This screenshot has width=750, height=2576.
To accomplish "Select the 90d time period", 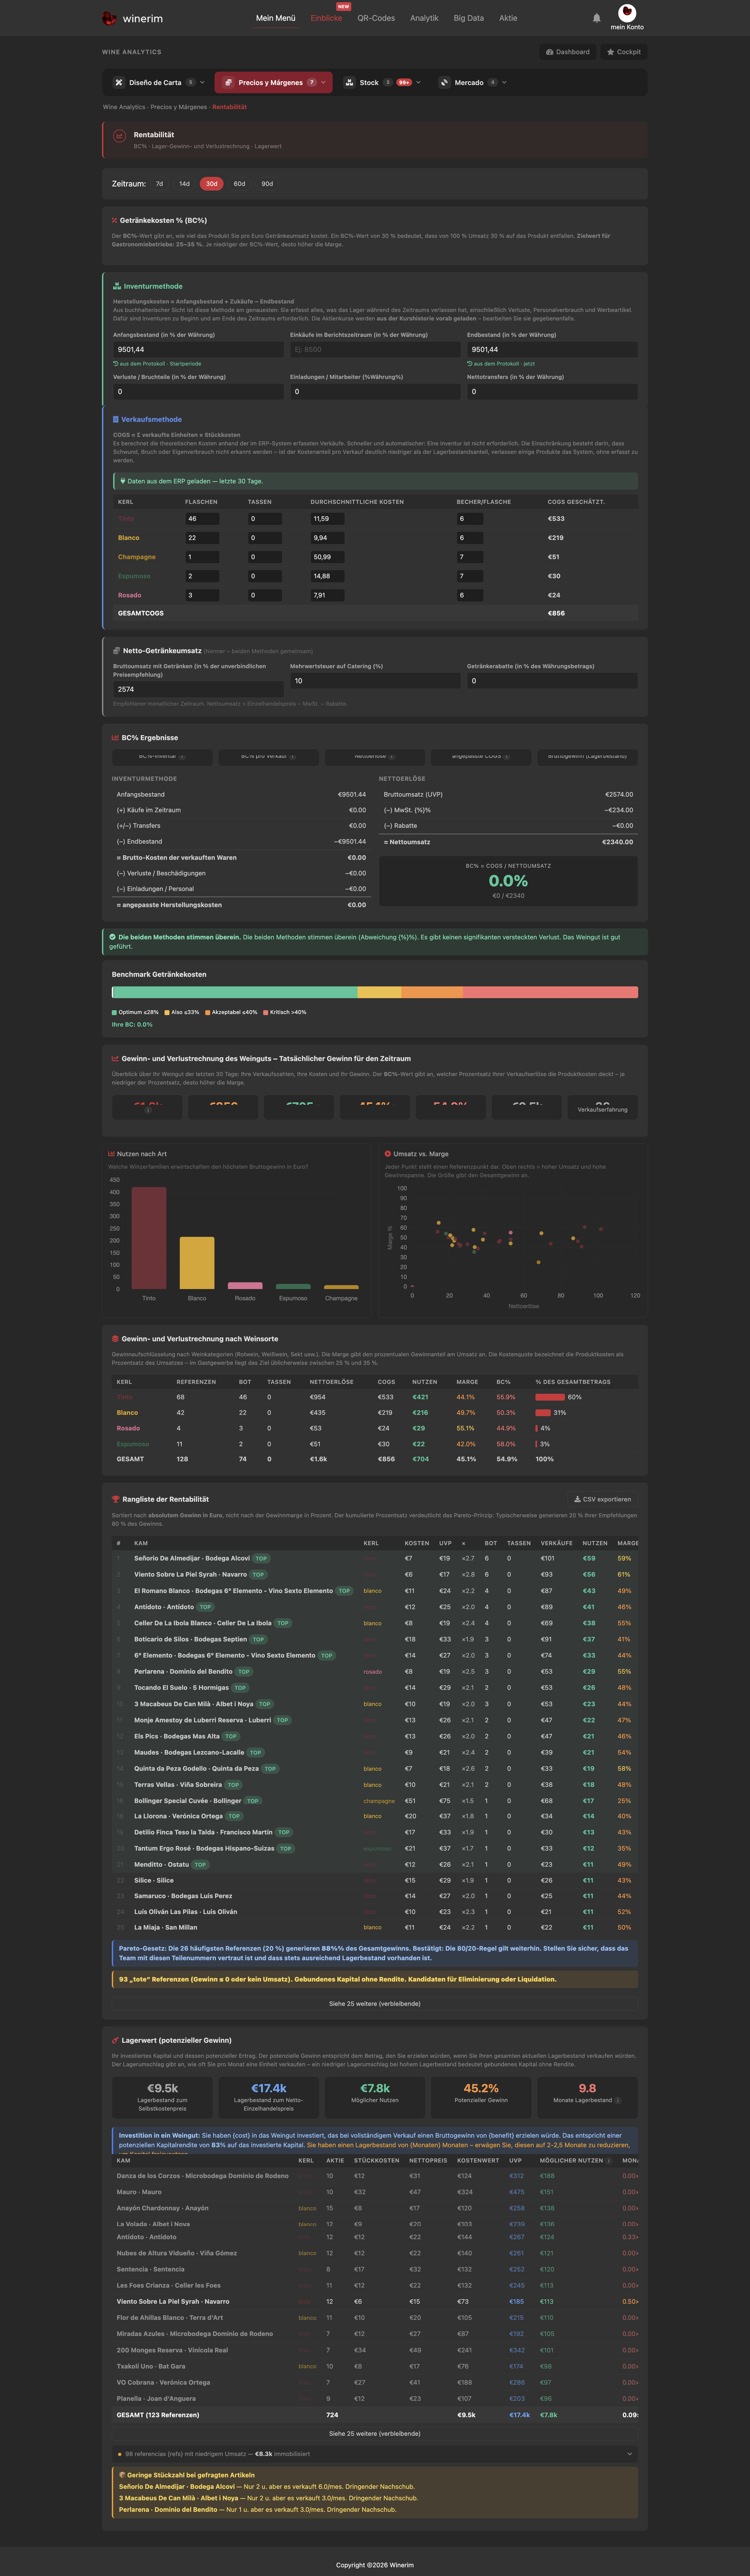I will click(266, 184).
